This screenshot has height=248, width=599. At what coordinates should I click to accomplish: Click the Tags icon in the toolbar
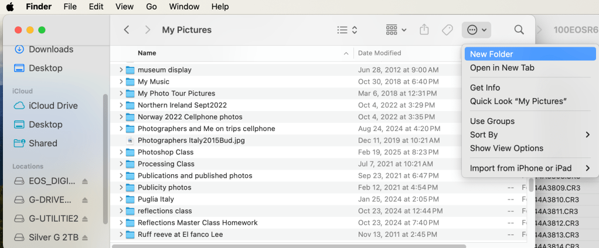pyautogui.click(x=447, y=30)
